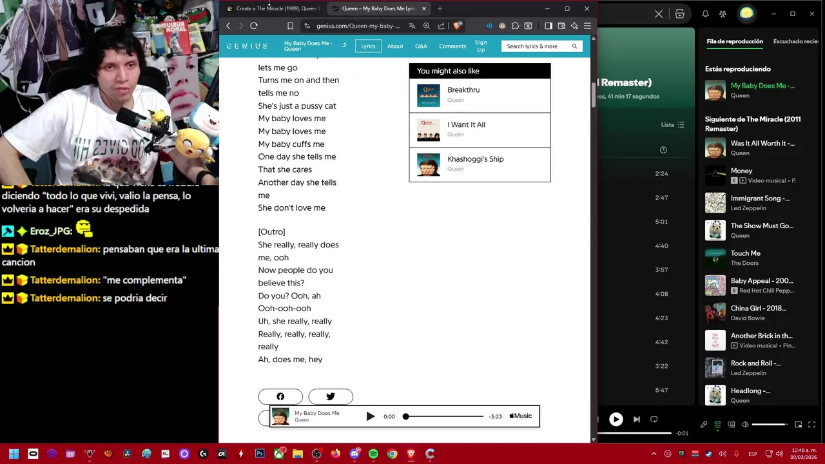Viewport: 825px width, 464px height.
Task: Switch to Escuchado recientemente tab
Action: coord(796,41)
